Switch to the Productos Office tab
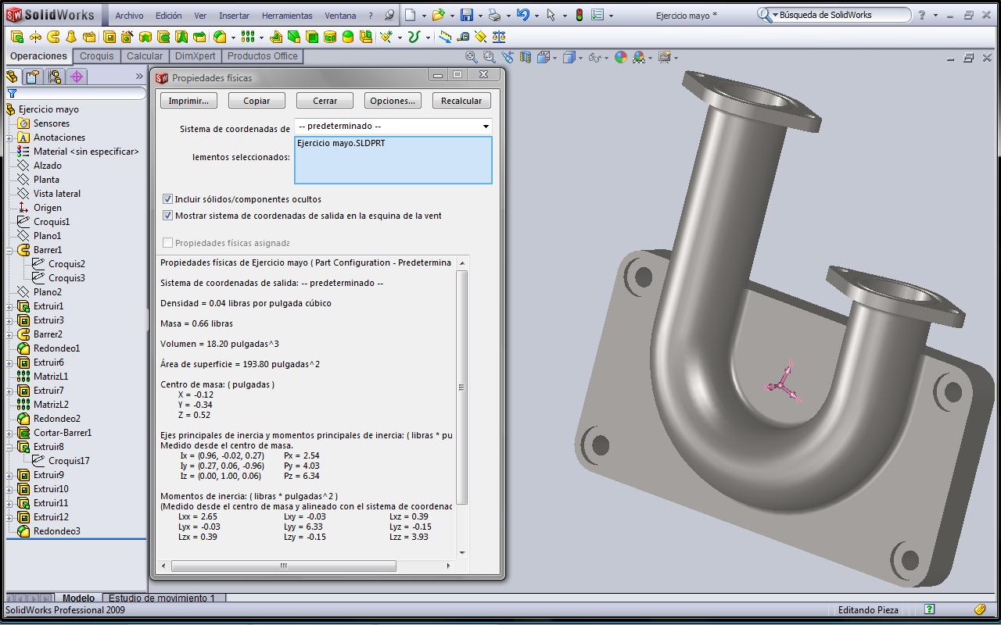 (263, 56)
